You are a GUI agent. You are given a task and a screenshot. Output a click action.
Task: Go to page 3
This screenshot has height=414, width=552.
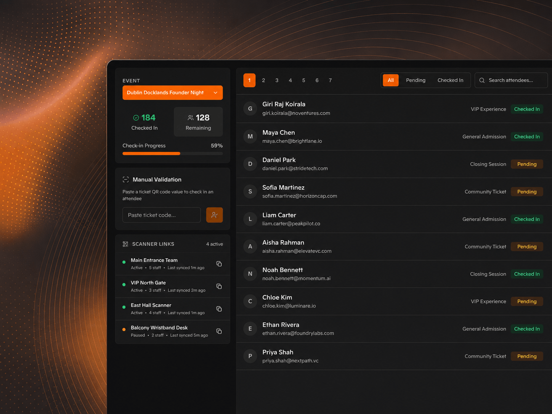(x=277, y=80)
